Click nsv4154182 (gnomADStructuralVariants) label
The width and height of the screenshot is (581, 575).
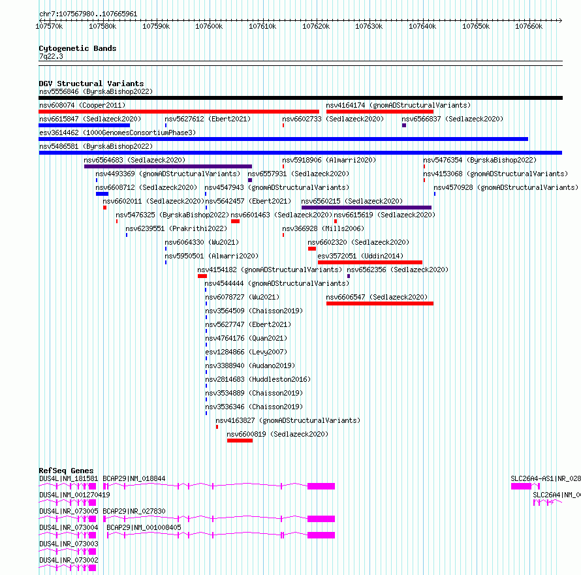pos(270,270)
